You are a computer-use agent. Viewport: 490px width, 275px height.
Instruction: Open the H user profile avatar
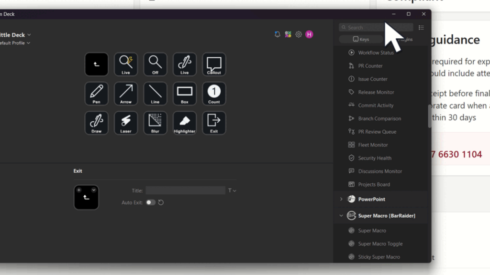[x=309, y=34]
